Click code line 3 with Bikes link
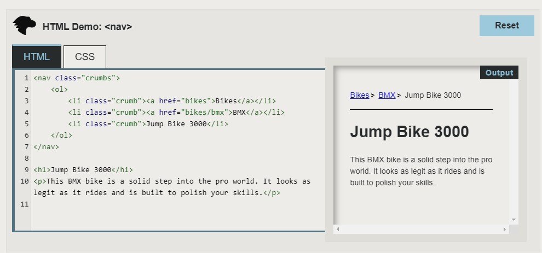 [172, 101]
